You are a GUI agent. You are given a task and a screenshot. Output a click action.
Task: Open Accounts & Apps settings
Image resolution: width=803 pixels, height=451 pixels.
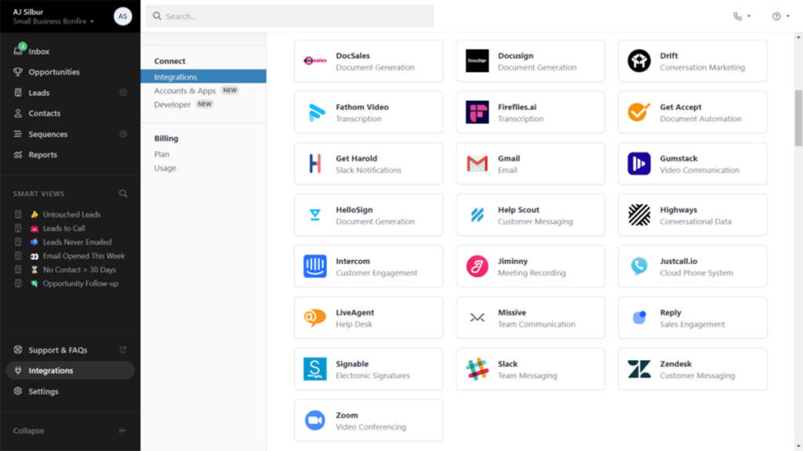pos(185,91)
